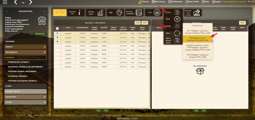
Task: Go to Main Screen
Action: coord(158,2)
